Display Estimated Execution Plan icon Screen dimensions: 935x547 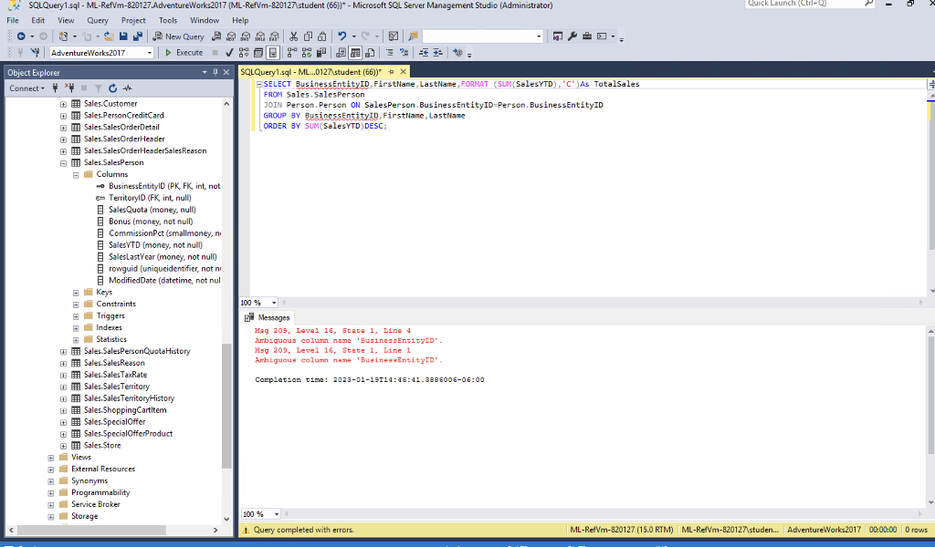[243, 52]
